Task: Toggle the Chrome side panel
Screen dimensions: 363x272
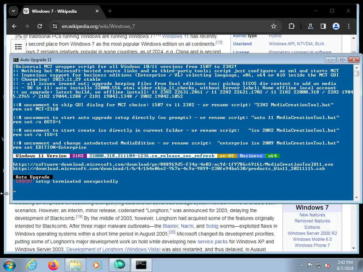Action: pyautogui.click(x=323, y=26)
